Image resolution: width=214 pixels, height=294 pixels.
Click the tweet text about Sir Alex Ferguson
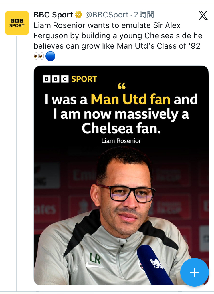(118, 35)
